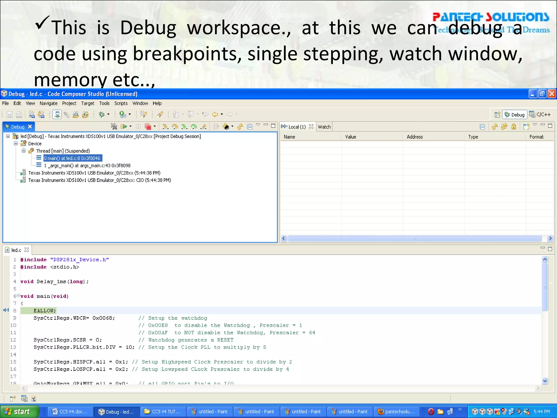This screenshot has height=418, width=557.
Task: Open the Debug view menu triangle
Action: (258, 125)
